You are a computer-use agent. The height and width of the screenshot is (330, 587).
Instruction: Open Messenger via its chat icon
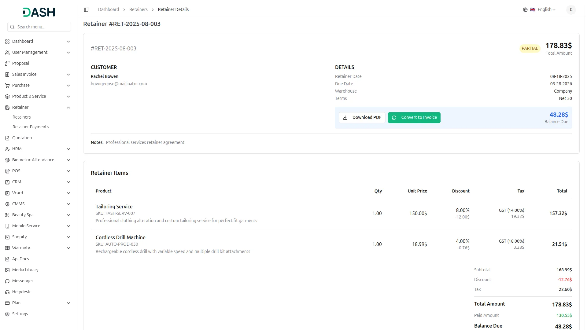pos(7,281)
